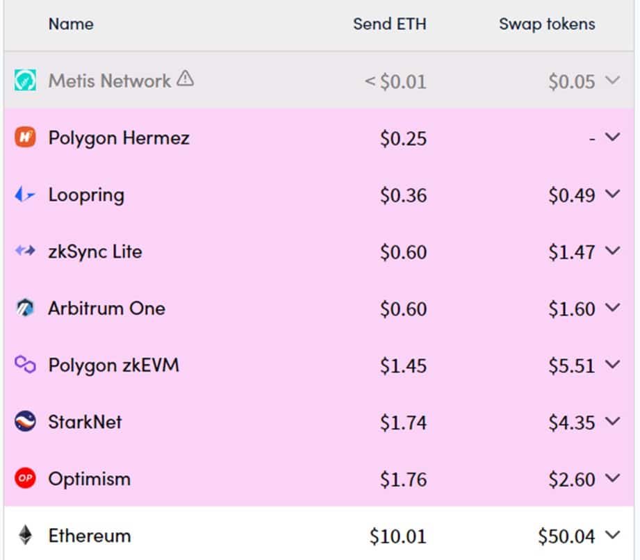
Task: Expand the Polygon Hermez row details
Action: point(613,136)
